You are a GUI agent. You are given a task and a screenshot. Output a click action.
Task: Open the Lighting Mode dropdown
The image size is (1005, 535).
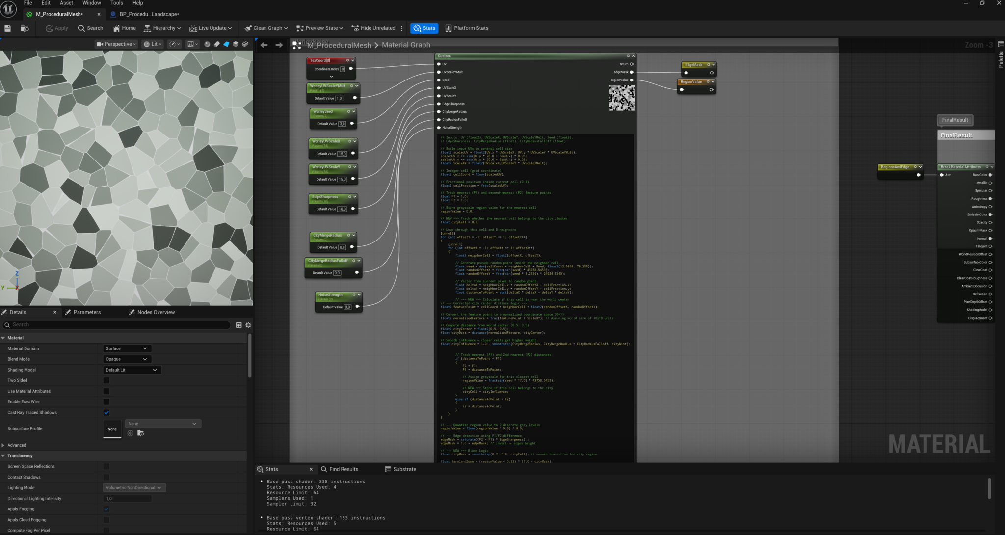tap(134, 488)
